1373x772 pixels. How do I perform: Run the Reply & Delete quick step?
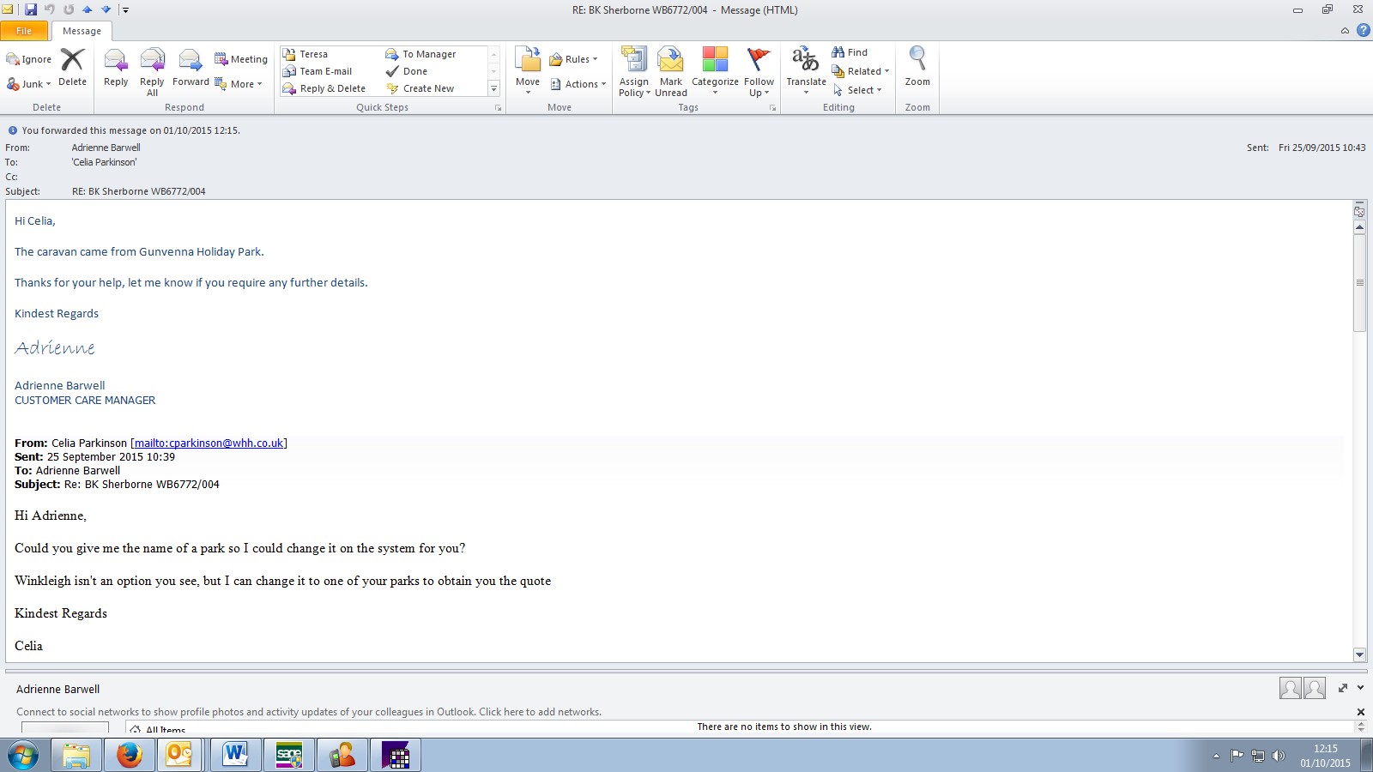[324, 88]
